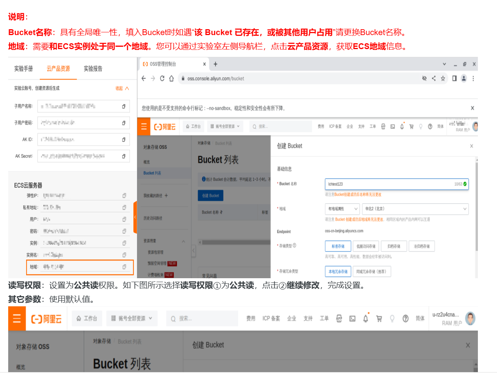Viewport: 497px width, 376px height.
Task: Click the help icon next to 存储类型
Action: (295, 245)
